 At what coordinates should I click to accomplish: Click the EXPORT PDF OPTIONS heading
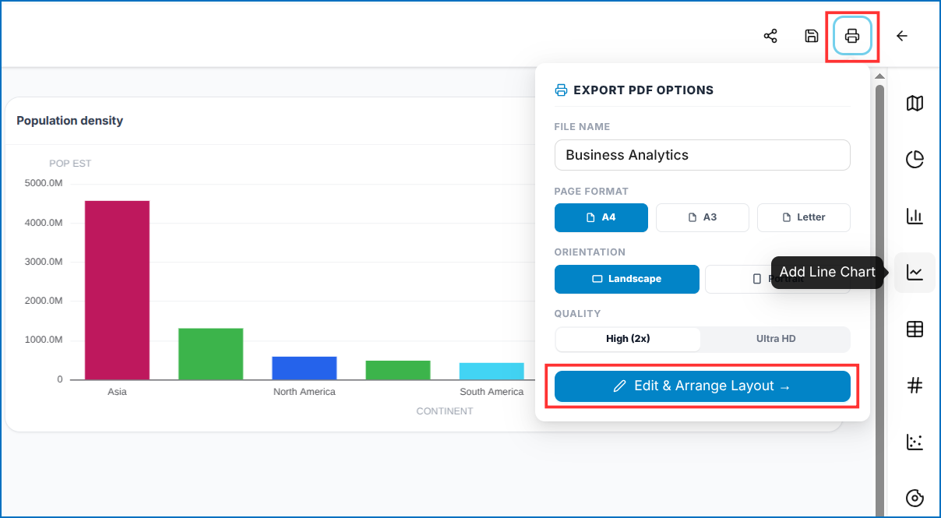click(643, 90)
